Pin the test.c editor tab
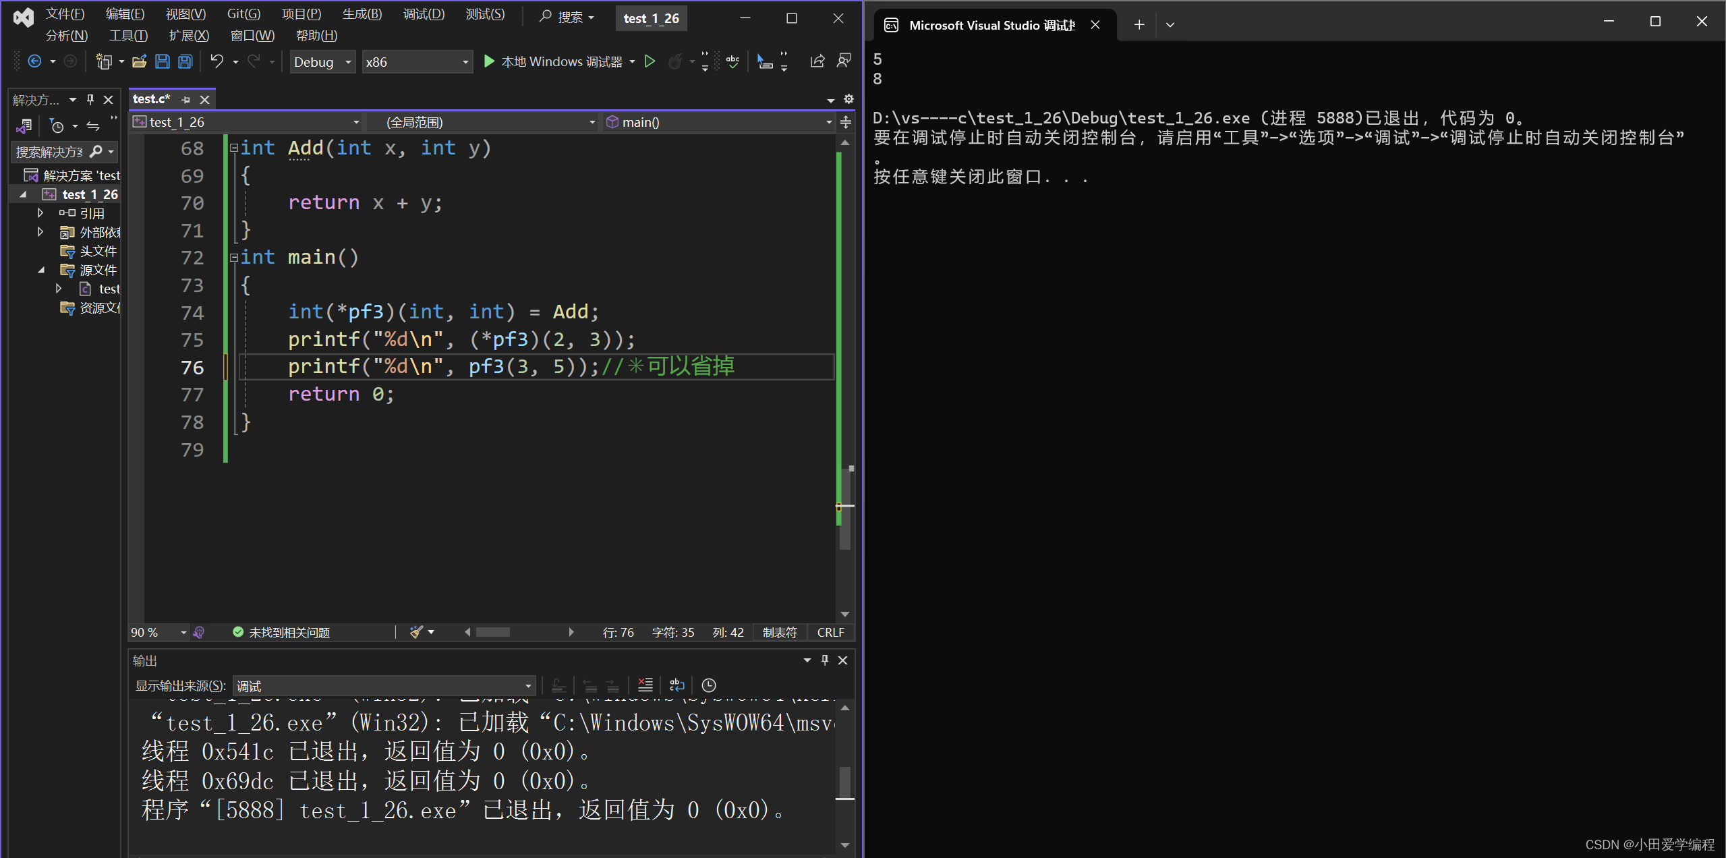Image resolution: width=1726 pixels, height=858 pixels. click(186, 100)
